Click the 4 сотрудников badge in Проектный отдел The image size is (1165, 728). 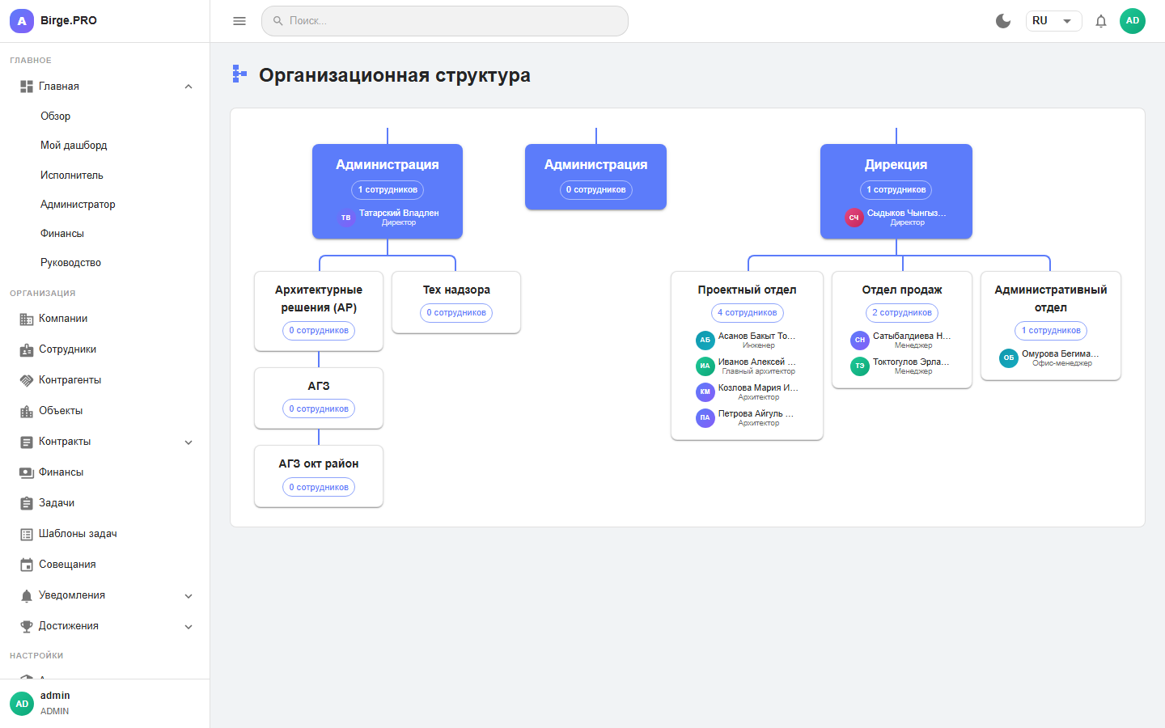(747, 313)
